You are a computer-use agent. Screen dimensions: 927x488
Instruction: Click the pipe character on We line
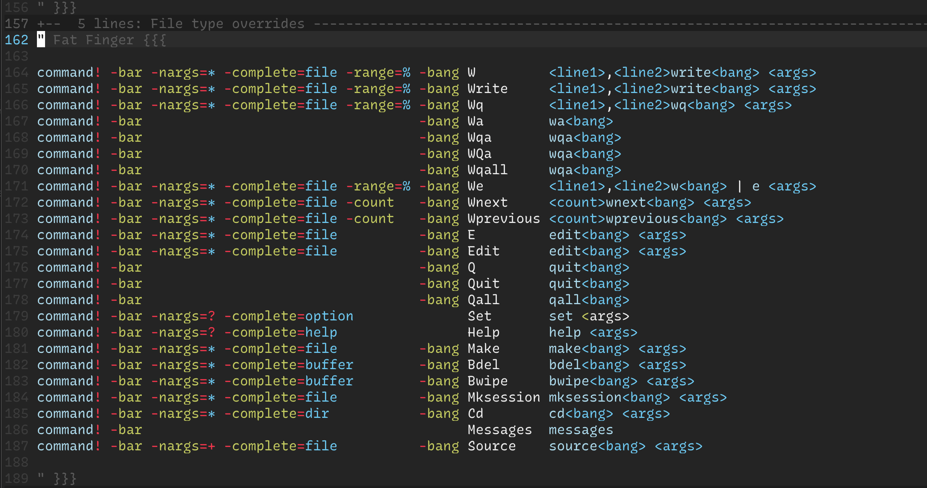pos(739,186)
